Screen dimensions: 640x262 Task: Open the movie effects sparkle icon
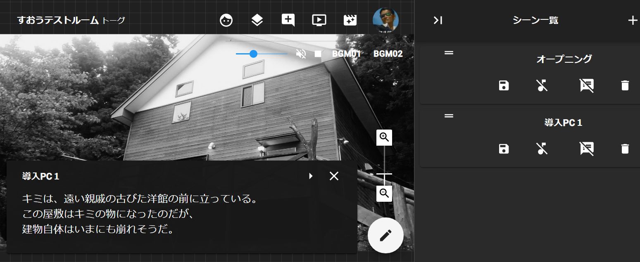[x=350, y=20]
